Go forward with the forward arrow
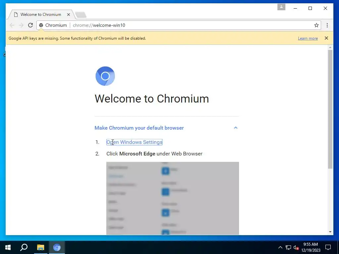The width and height of the screenshot is (339, 254). pos(21,25)
